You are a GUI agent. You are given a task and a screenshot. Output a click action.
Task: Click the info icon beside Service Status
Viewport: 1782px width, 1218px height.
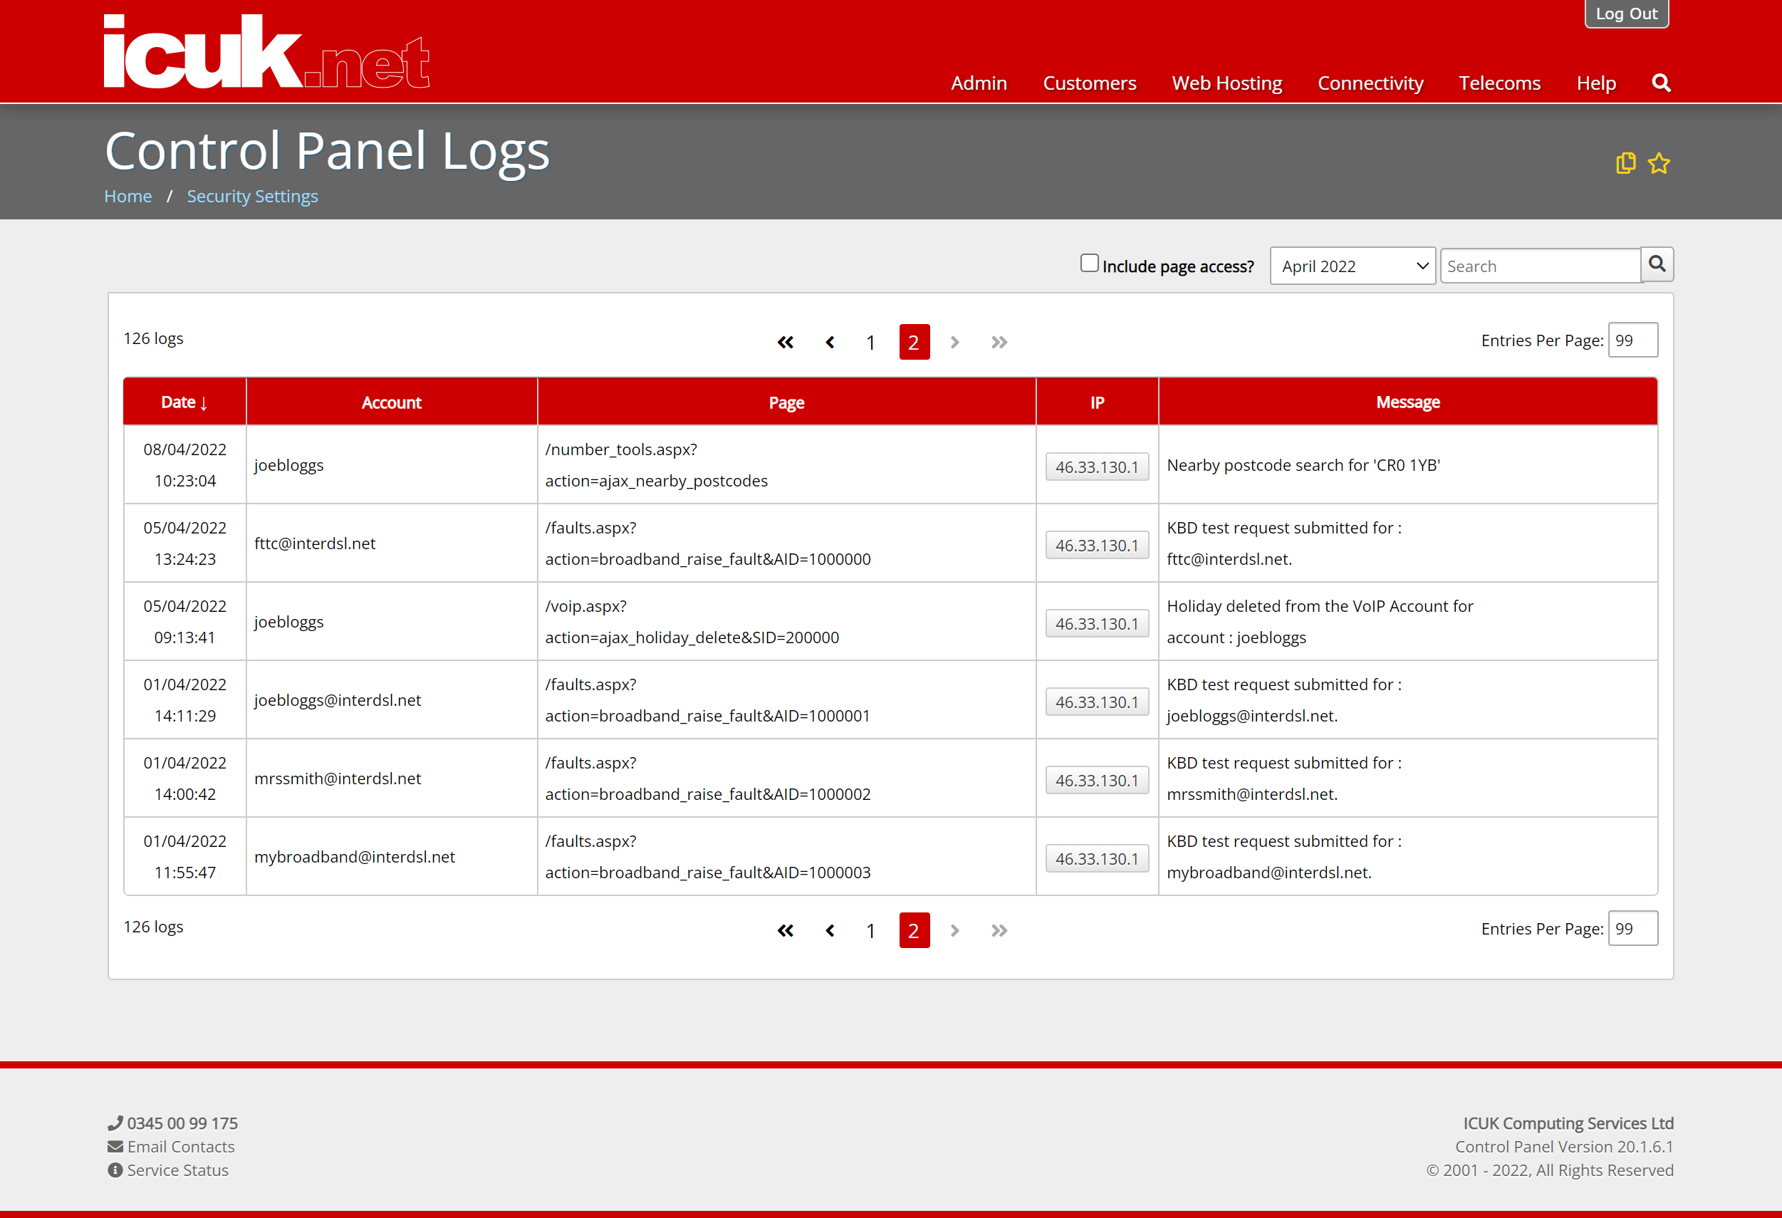click(115, 1170)
